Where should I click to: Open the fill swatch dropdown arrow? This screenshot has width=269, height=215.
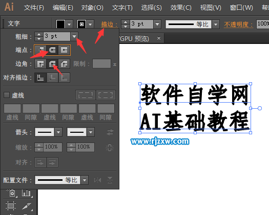[x=69, y=24]
